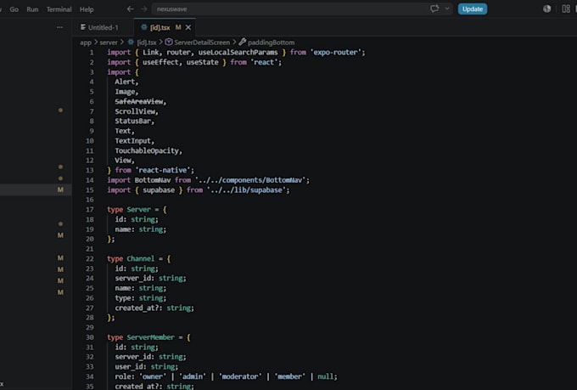The width and height of the screenshot is (577, 390).
Task: Click the paddingBottom breadcrumb
Action: [271, 42]
